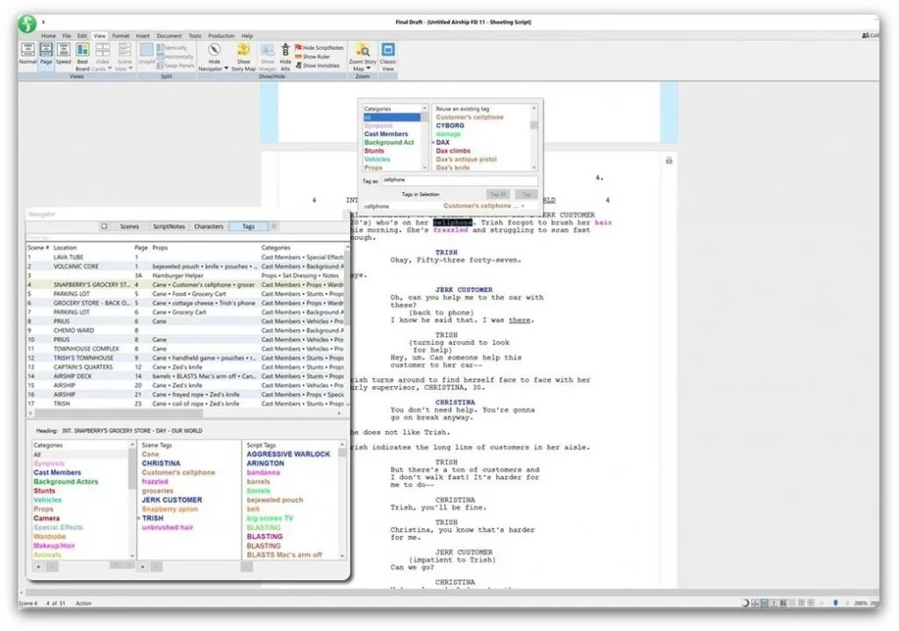Click the 'Tag as' cellphone input field
Image resolution: width=899 pixels, height=631 pixels.
460,180
